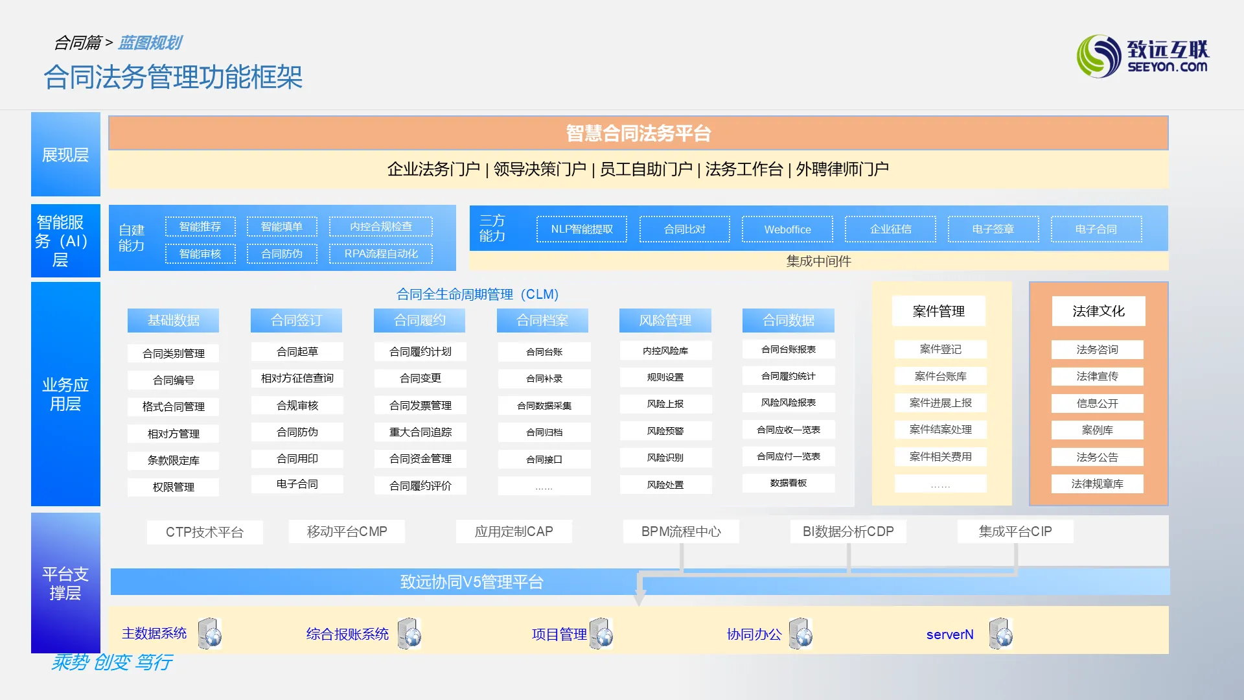Viewport: 1244px width, 700px height.
Task: Click the NLP智能提取 box
Action: (582, 229)
